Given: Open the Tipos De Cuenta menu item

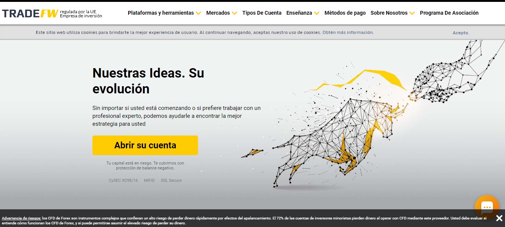Looking at the screenshot, I should click(262, 13).
